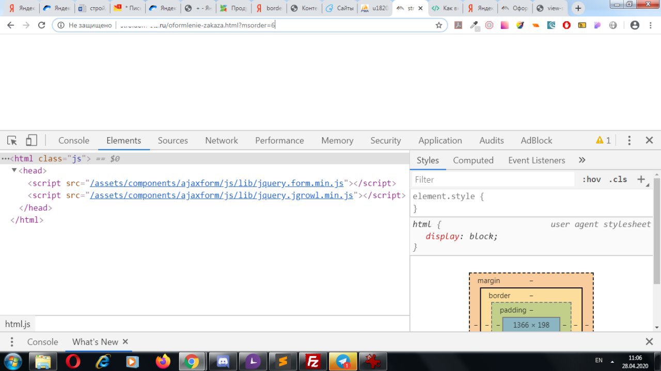Click the browser address bar URL

coord(198,25)
